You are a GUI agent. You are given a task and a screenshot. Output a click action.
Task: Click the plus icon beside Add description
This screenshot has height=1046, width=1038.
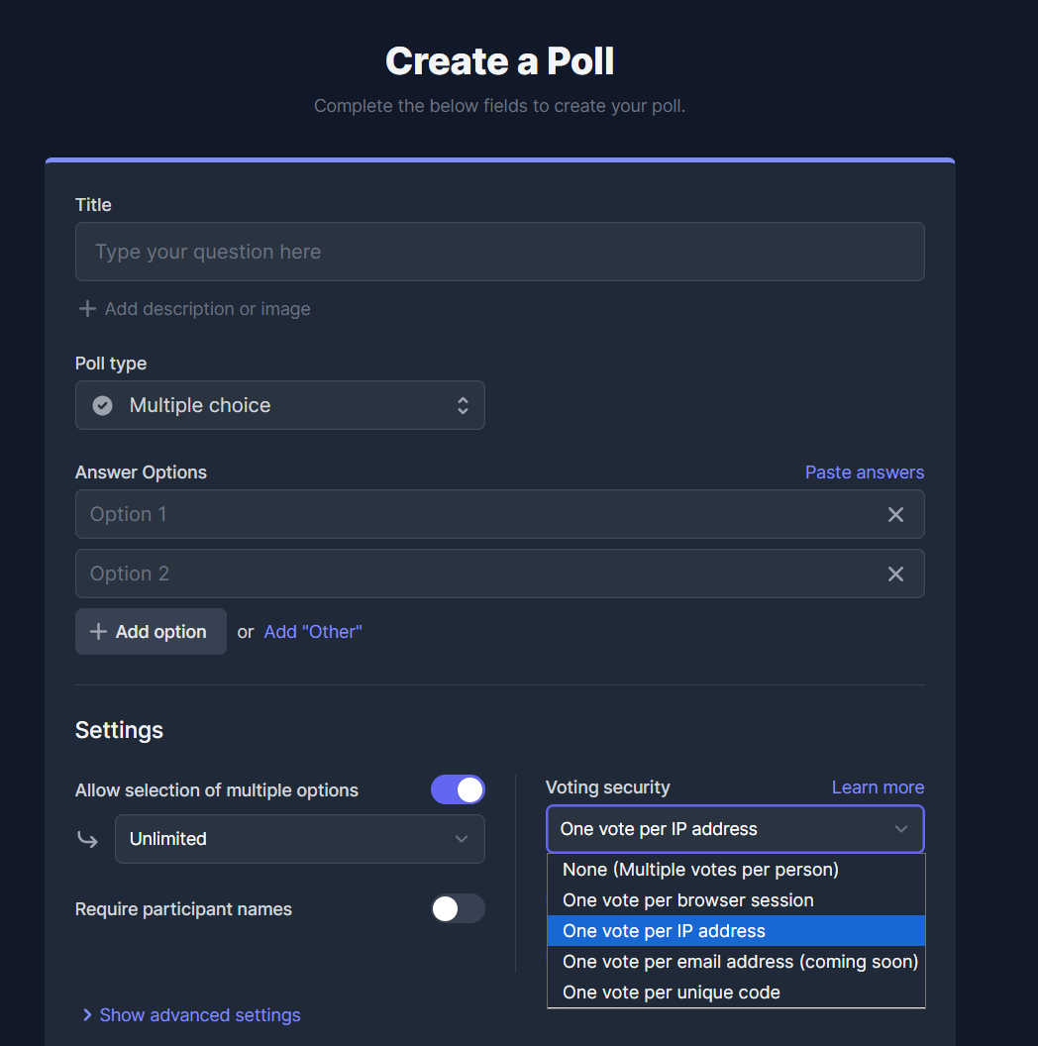(87, 309)
